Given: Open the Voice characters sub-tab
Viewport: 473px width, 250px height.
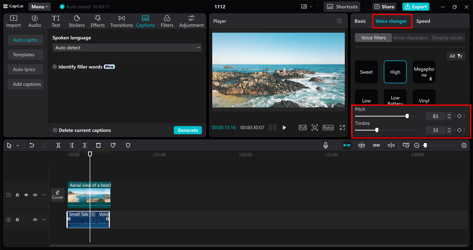Looking at the screenshot, I should click(x=410, y=38).
